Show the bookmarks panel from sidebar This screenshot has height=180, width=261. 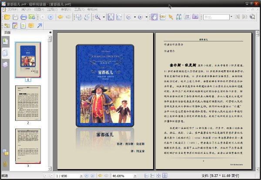5,41
